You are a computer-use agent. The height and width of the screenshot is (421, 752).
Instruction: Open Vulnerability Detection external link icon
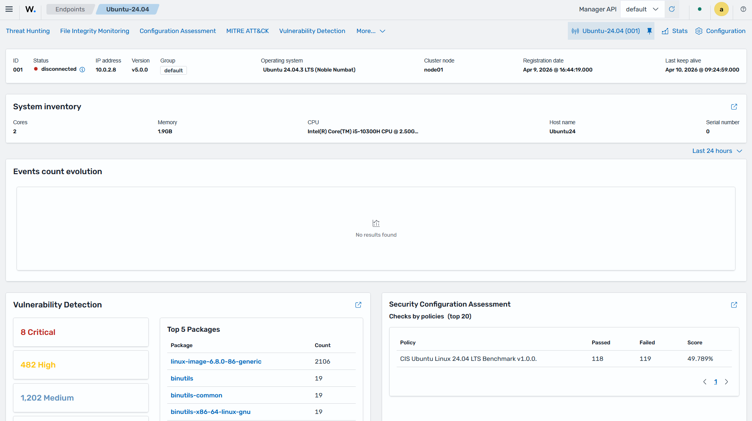click(x=358, y=305)
